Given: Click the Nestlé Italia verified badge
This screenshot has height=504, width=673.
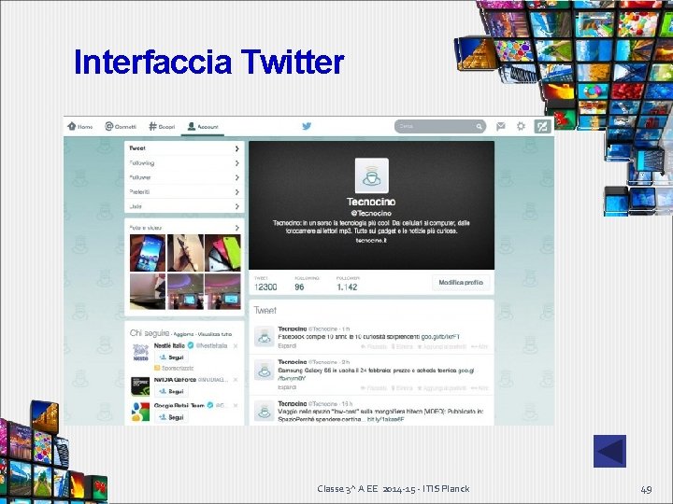Looking at the screenshot, I should click(191, 345).
